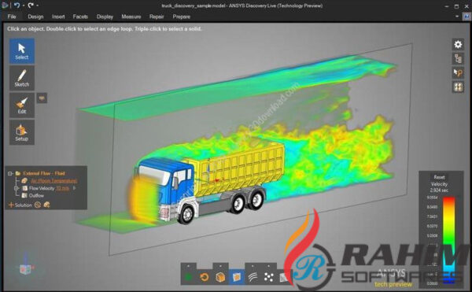472x292 pixels.
Task: Click the undo arrow in title bar
Action: click(17, 6)
